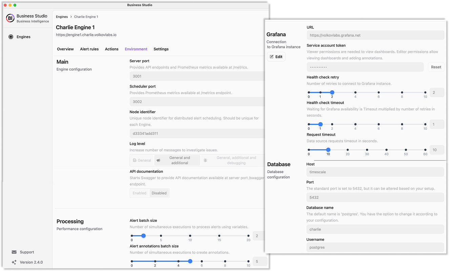Open the Overview tab

(65, 49)
